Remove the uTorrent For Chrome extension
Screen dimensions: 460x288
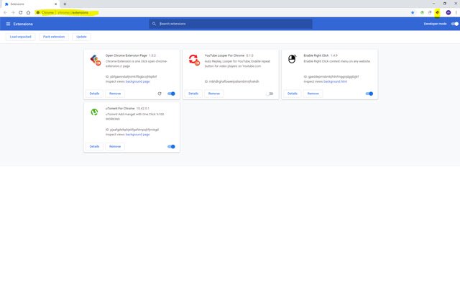[x=115, y=146]
